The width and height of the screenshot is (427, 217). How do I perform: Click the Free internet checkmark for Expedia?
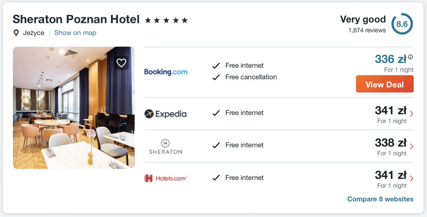[216, 113]
